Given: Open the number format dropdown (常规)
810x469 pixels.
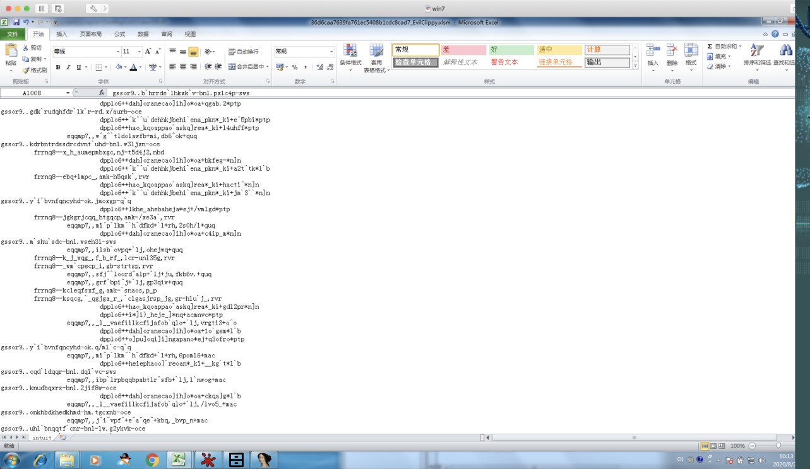Looking at the screenshot, I should tap(331, 52).
